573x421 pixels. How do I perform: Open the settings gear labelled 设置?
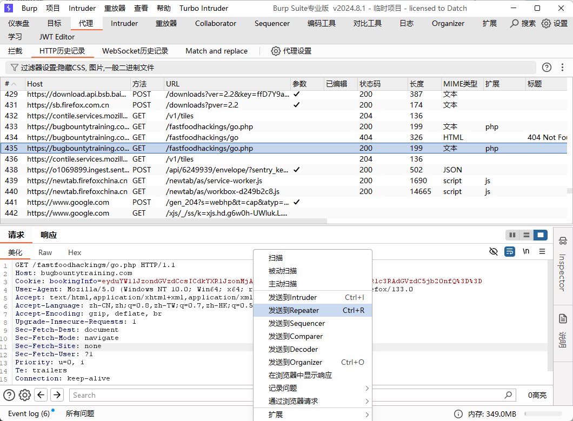tap(546, 23)
